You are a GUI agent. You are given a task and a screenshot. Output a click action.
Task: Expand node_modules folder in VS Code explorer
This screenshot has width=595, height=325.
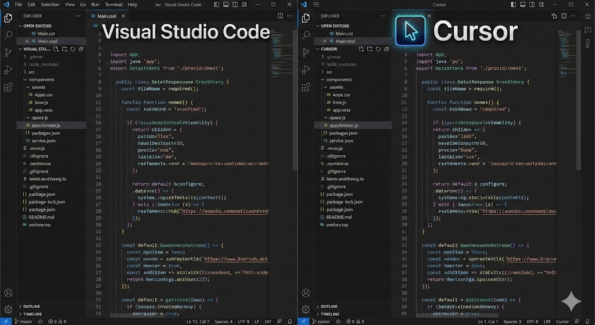[51, 64]
